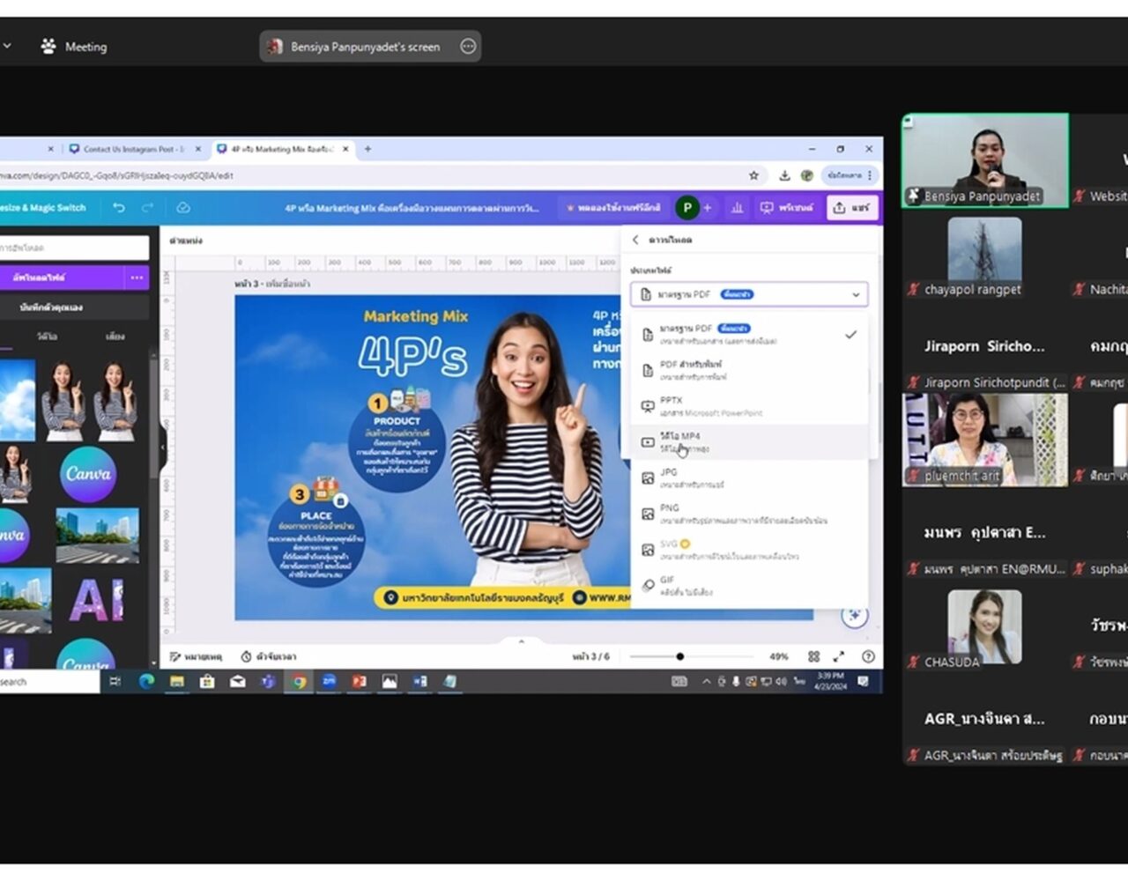Show hidden system tray icons
The height and width of the screenshot is (881, 1128).
click(706, 681)
